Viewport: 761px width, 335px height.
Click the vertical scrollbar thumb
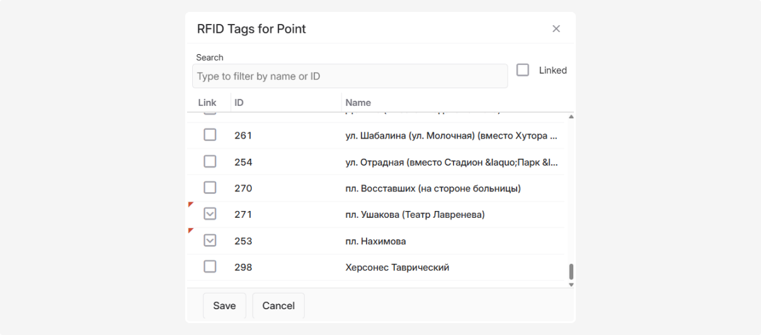coord(571,271)
